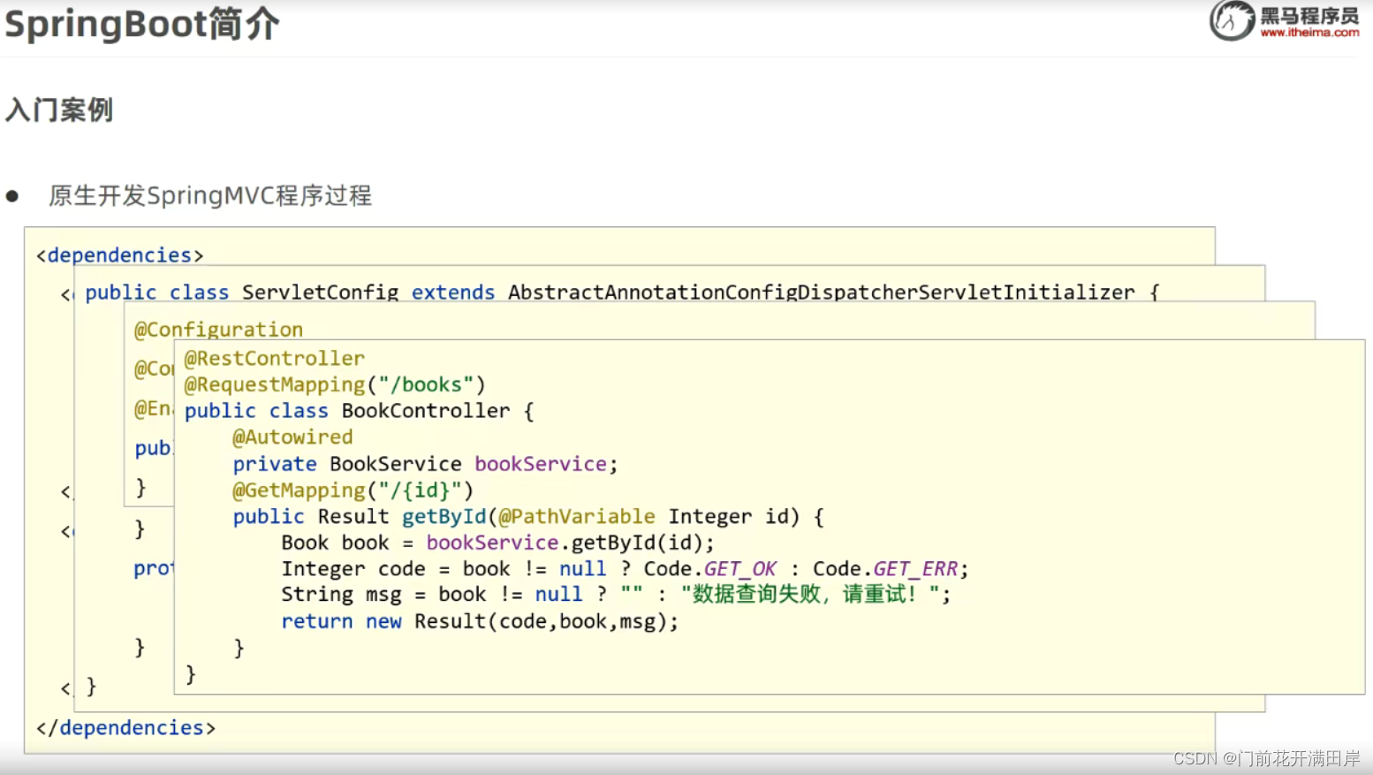Click the @Autowired annotation
This screenshot has width=1373, height=775.
[292, 437]
